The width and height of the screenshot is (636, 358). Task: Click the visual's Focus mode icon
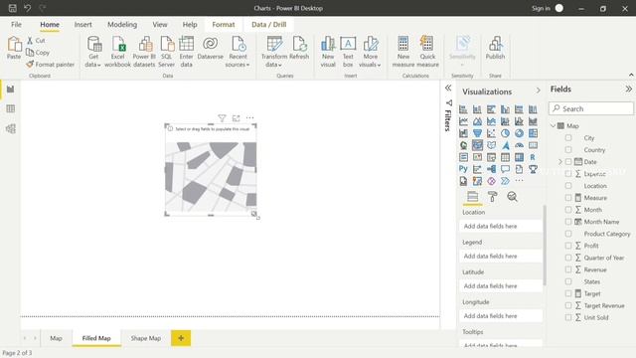[x=237, y=118]
